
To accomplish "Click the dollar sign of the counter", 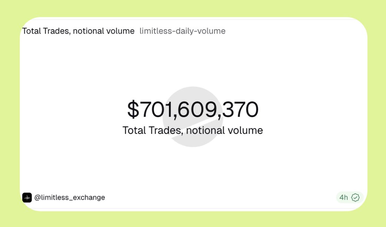I will click(133, 110).
